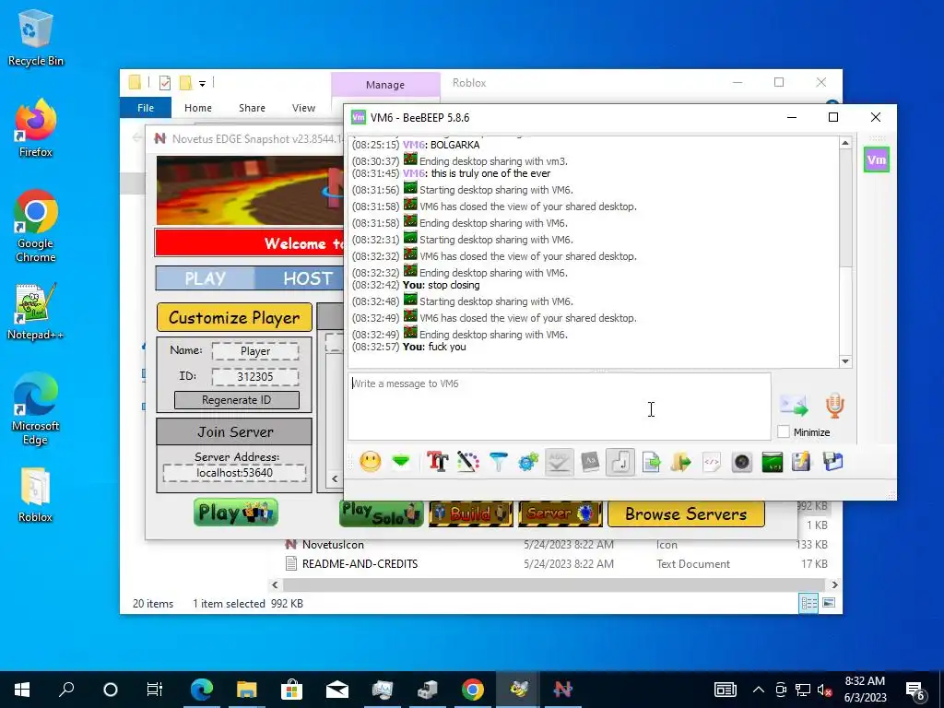Screen dimensions: 944x708
Task: Click the green down-arrow icon beside the smiley
Action: 400,462
